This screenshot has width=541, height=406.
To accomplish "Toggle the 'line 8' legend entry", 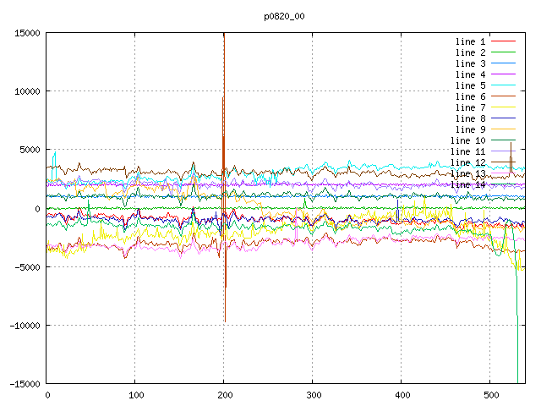I will click(x=470, y=118).
